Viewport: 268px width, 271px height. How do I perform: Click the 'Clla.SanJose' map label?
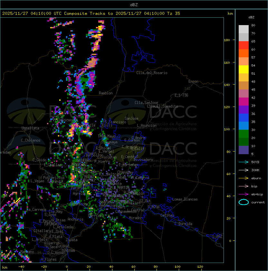click(x=146, y=103)
